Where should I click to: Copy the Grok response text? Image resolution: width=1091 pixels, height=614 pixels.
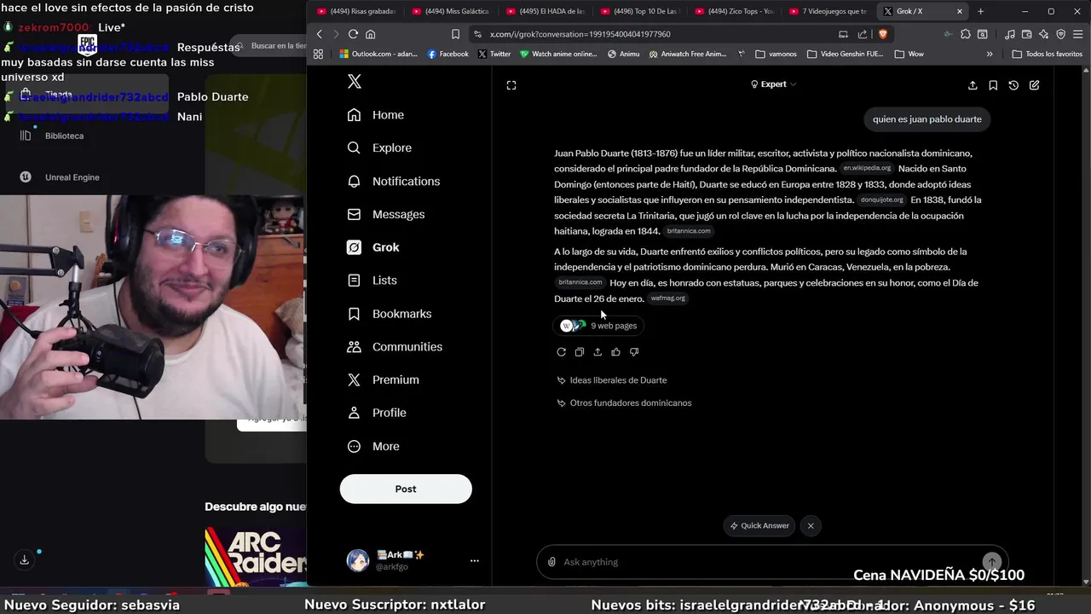[x=580, y=352]
